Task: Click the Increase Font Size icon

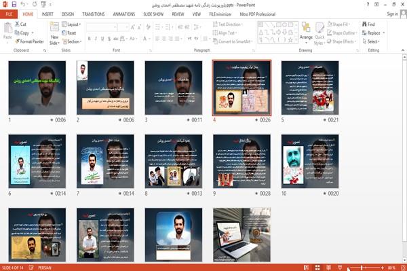Action: pos(133,26)
